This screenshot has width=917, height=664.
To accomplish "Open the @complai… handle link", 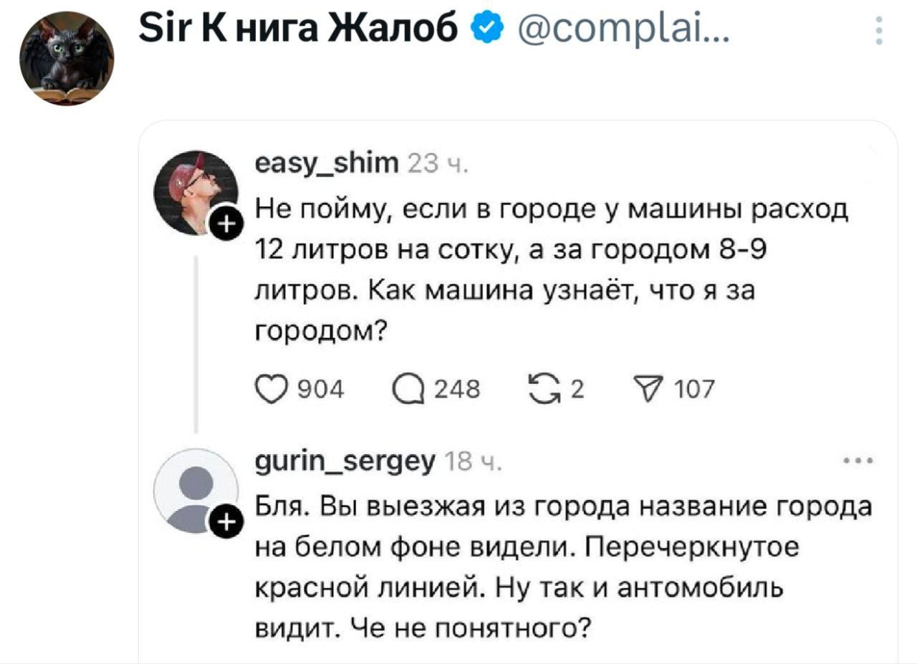I will click(x=615, y=29).
